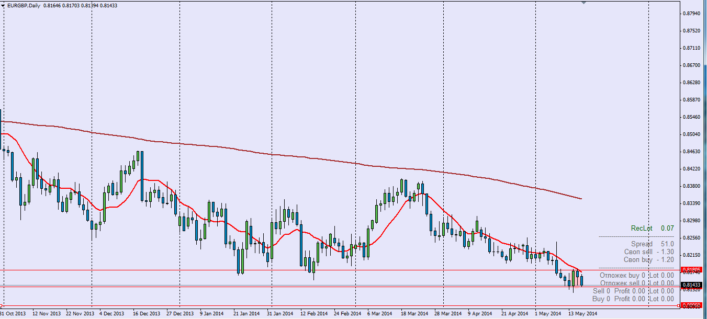The height and width of the screenshot is (319, 707).
Task: Click price scale value 0.82560
Action: [692, 238]
